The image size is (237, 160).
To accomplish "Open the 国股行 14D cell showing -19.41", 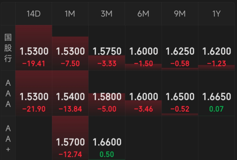I will coord(34,48).
